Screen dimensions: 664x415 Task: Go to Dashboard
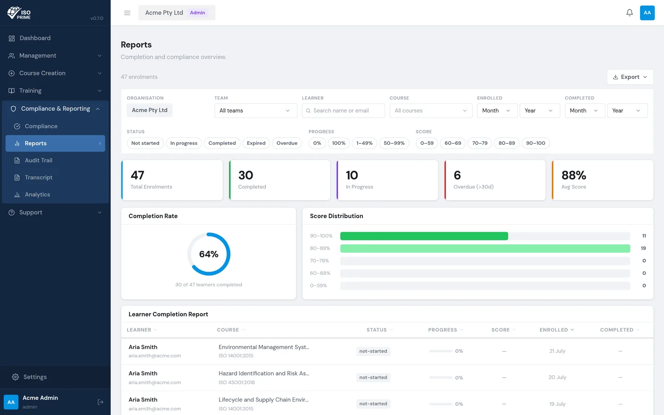[x=55, y=38]
